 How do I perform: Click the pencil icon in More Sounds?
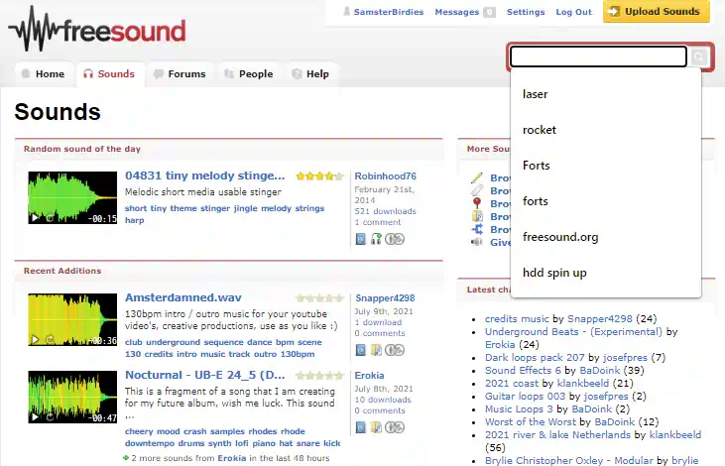(477, 177)
